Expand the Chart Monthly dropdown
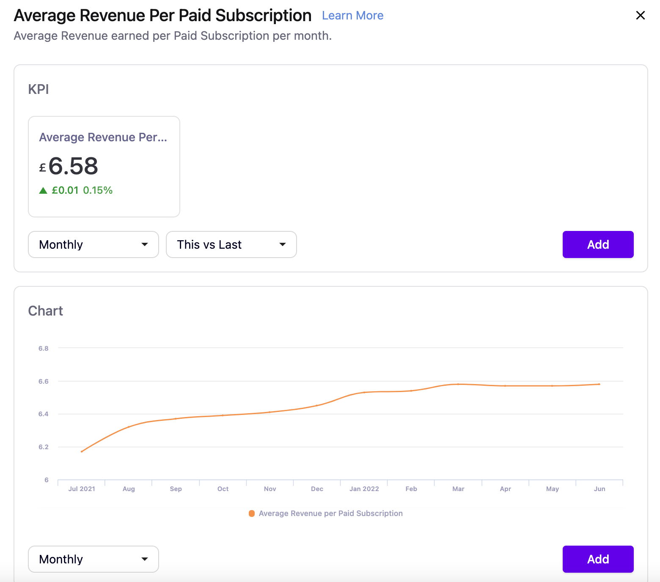 pos(93,559)
